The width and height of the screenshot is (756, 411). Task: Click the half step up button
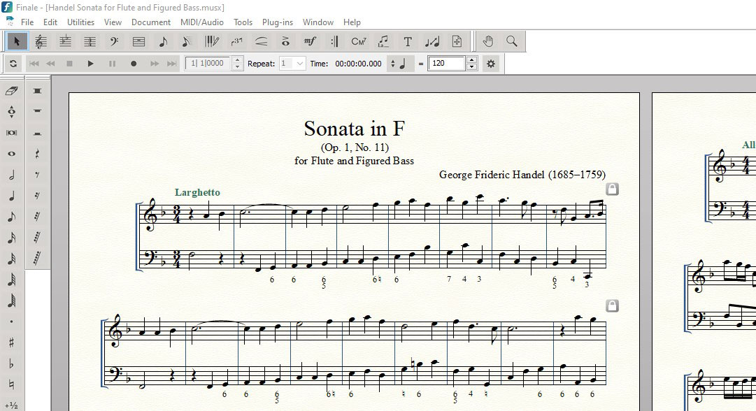(12, 405)
